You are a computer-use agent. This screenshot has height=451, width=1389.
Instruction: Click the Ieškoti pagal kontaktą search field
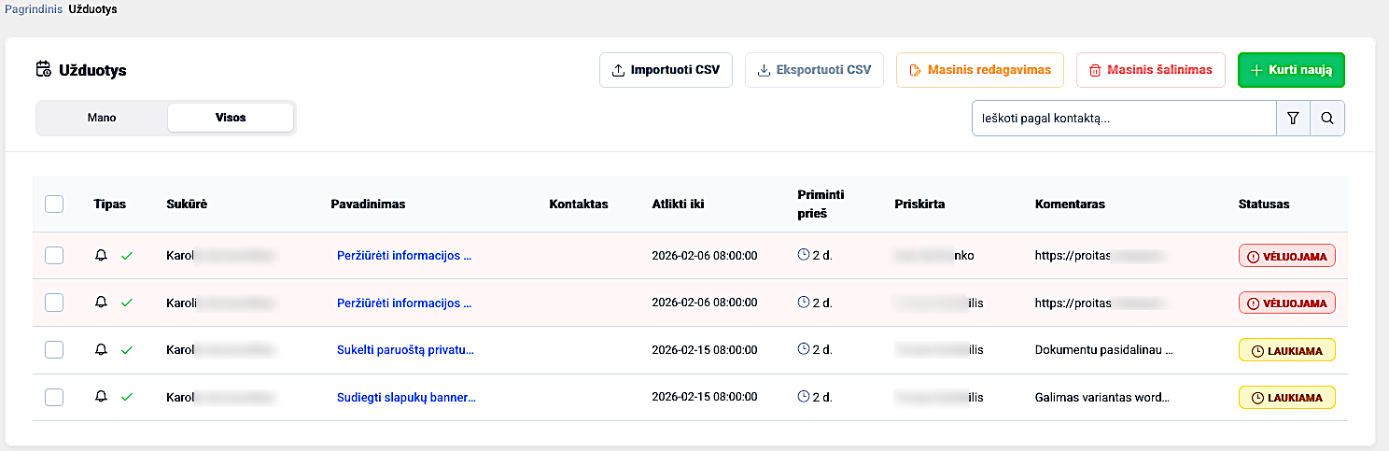[x=1124, y=119]
